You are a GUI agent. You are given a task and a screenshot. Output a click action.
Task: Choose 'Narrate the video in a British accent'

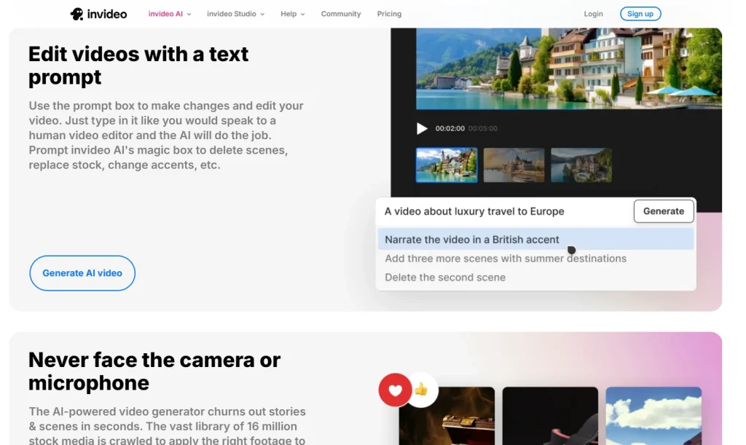tap(471, 239)
